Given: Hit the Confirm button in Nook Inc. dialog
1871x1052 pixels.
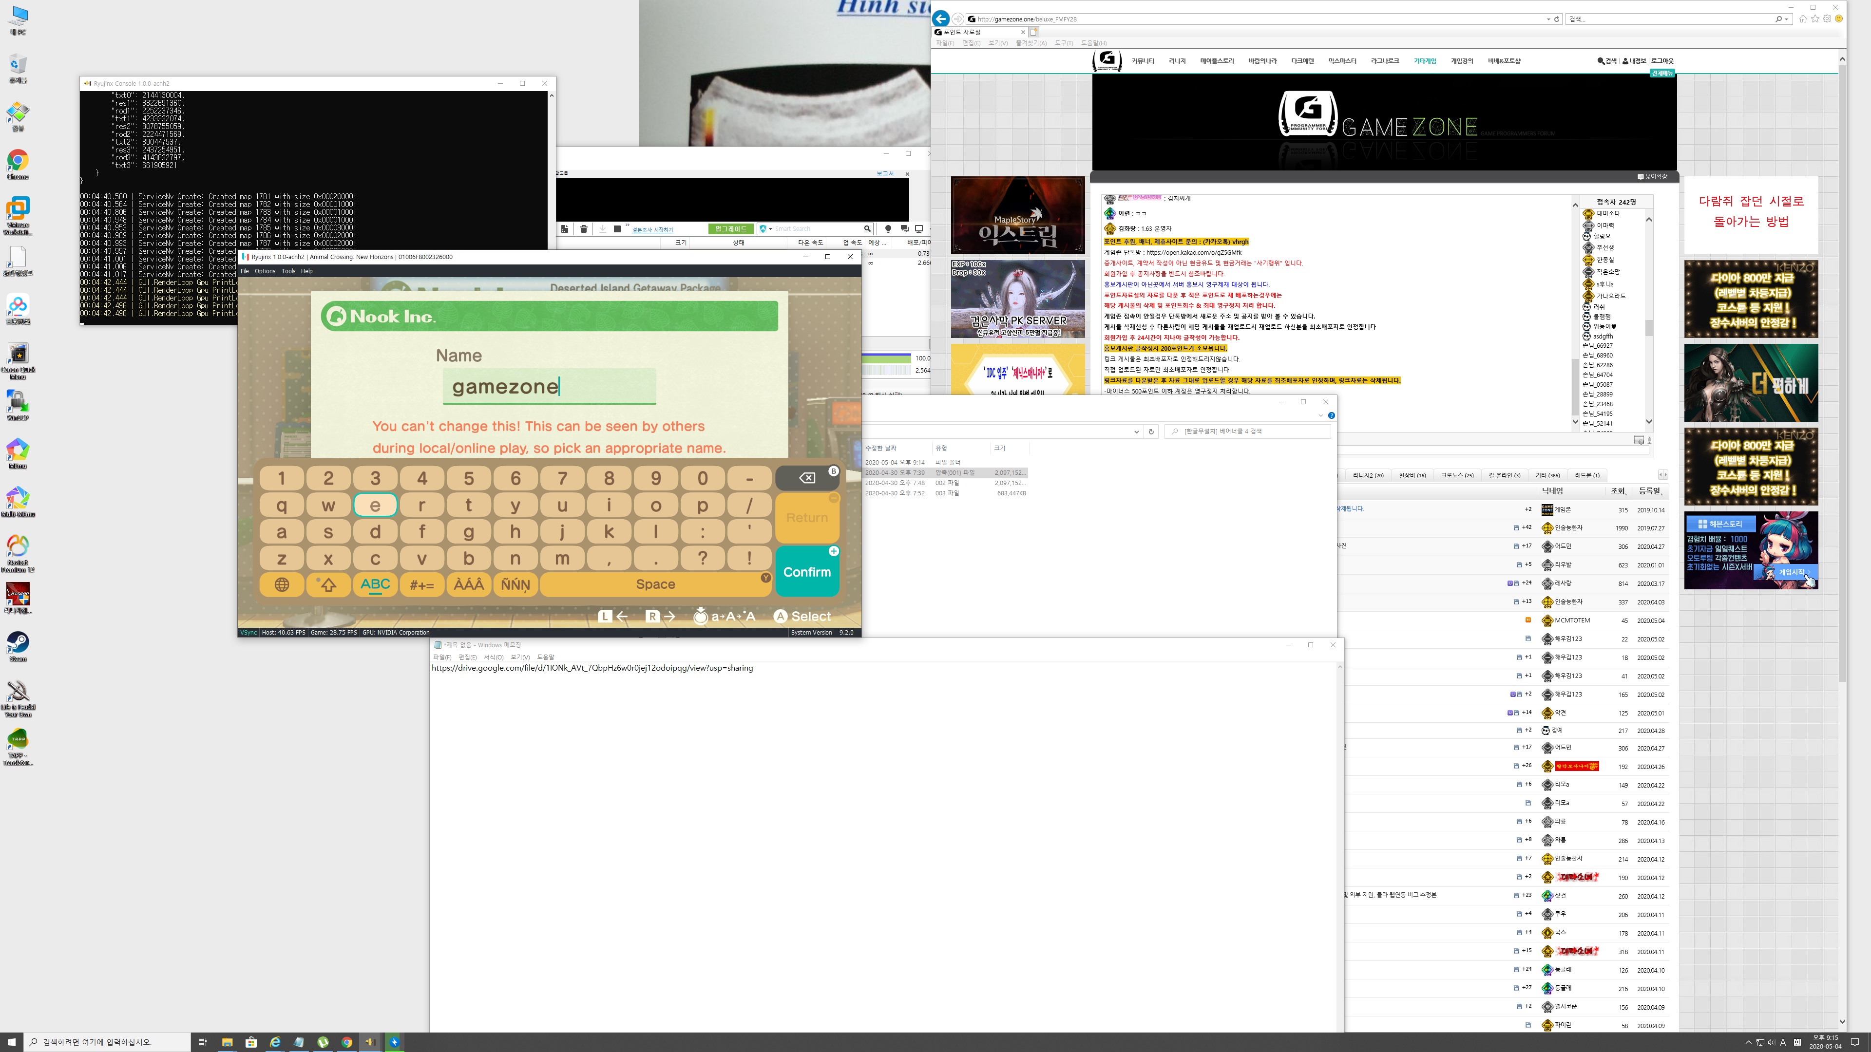Looking at the screenshot, I should (x=807, y=572).
